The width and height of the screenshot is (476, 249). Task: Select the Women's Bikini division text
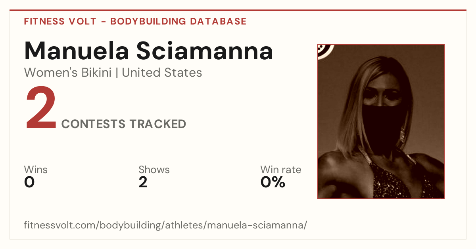(68, 73)
